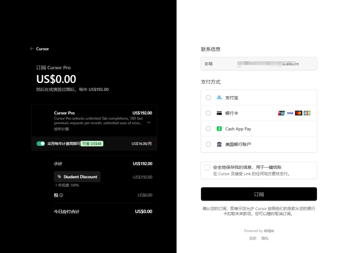Viewport: 364px width, 253px height.
Task: Click the bank card icon
Action: (219, 113)
